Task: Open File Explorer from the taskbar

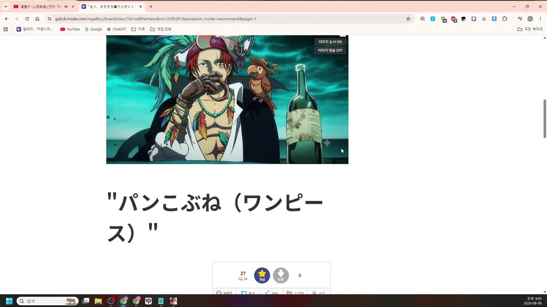Action: tap(98, 301)
